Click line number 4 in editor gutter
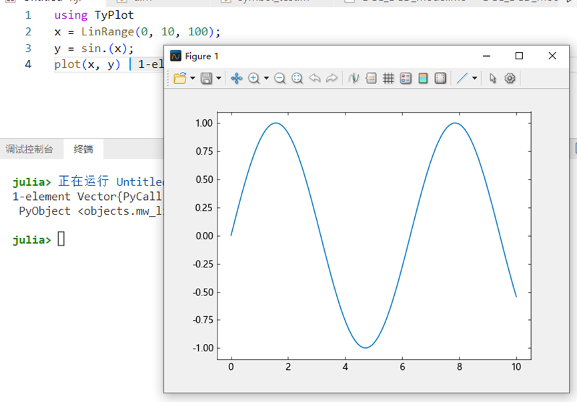 pyautogui.click(x=28, y=65)
